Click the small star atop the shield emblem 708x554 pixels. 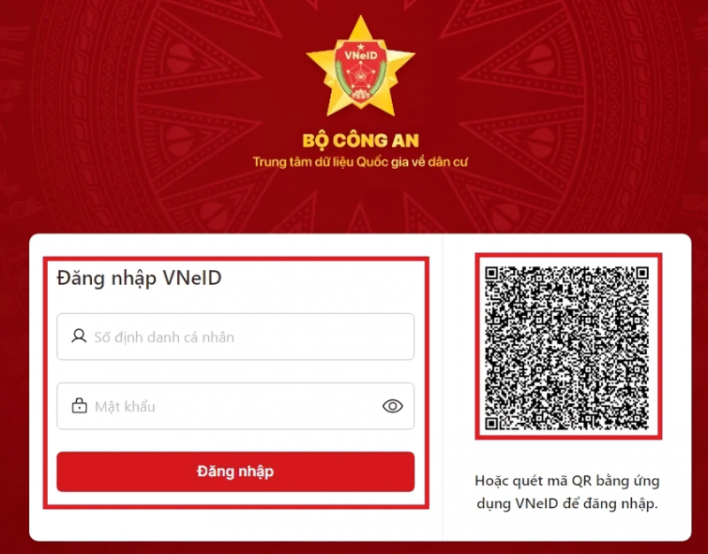coord(360,47)
